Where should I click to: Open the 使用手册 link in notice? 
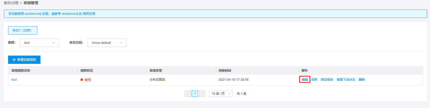pyautogui.click(x=89, y=14)
